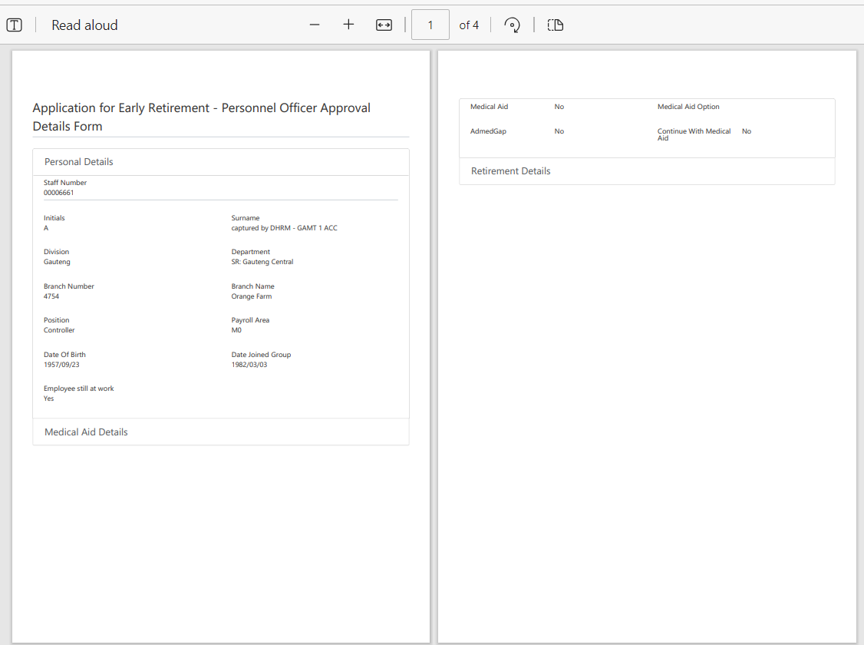Start Read aloud for the document
Screen dimensions: 864x645
pos(84,25)
